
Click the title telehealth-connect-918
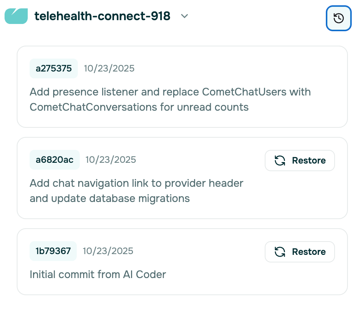(x=103, y=16)
